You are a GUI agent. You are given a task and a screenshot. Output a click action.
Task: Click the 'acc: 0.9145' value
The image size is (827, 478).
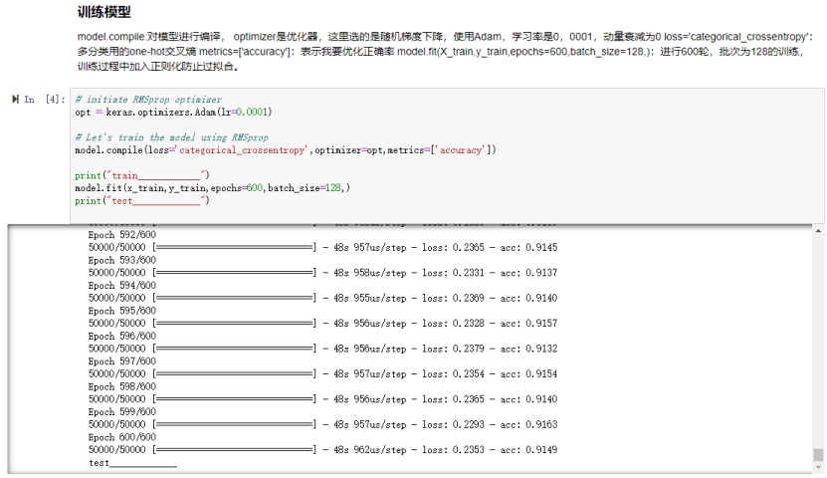pyautogui.click(x=528, y=247)
